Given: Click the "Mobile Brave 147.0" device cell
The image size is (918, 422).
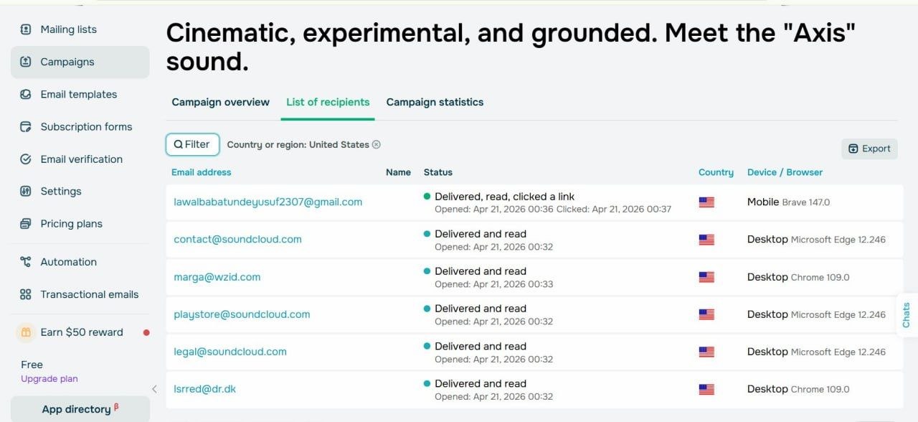Looking at the screenshot, I should click(788, 202).
